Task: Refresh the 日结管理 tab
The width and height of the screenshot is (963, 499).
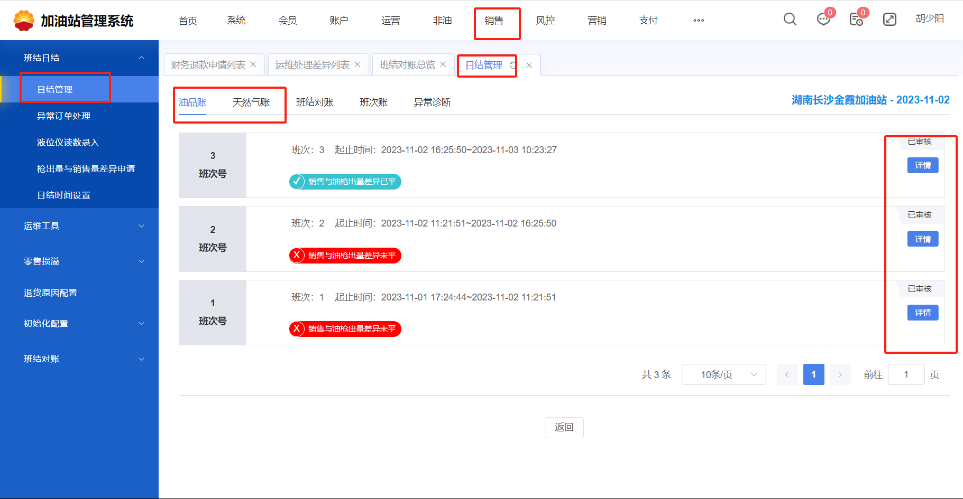Action: click(512, 65)
